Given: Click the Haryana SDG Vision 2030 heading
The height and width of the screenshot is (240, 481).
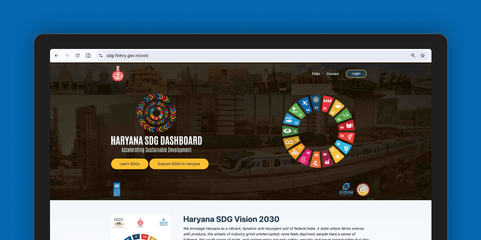Looking at the screenshot, I should (231, 219).
